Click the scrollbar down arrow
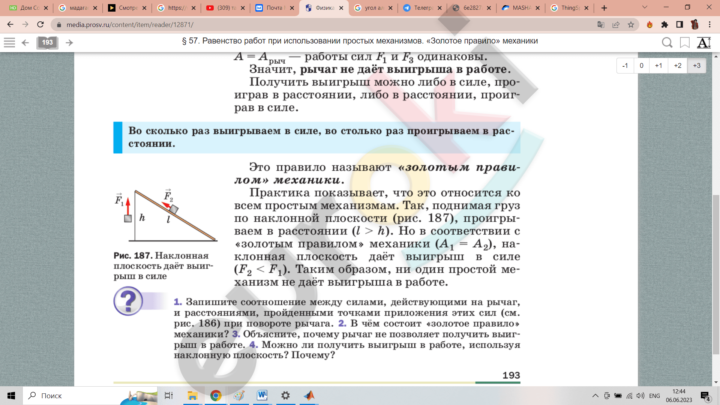This screenshot has height=405, width=720. [x=716, y=382]
